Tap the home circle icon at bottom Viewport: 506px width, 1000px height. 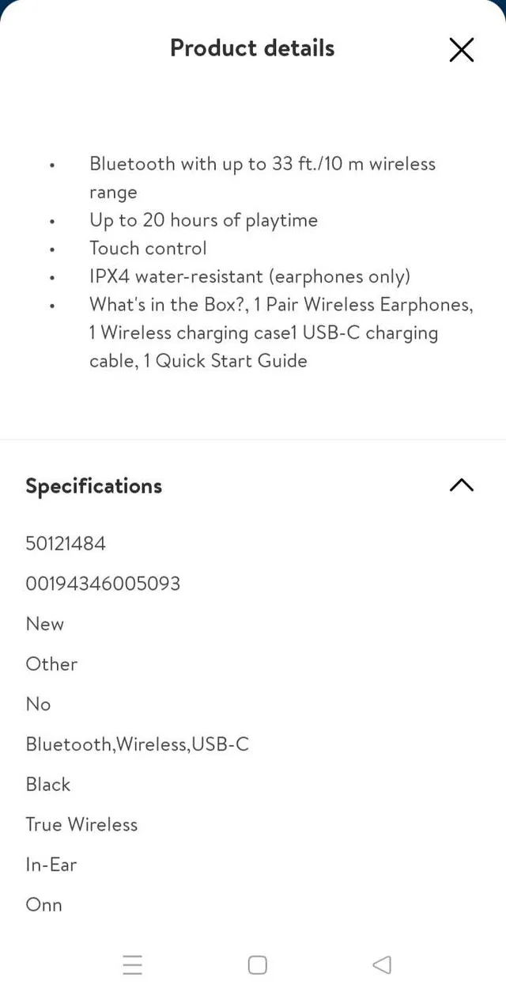pos(257,965)
